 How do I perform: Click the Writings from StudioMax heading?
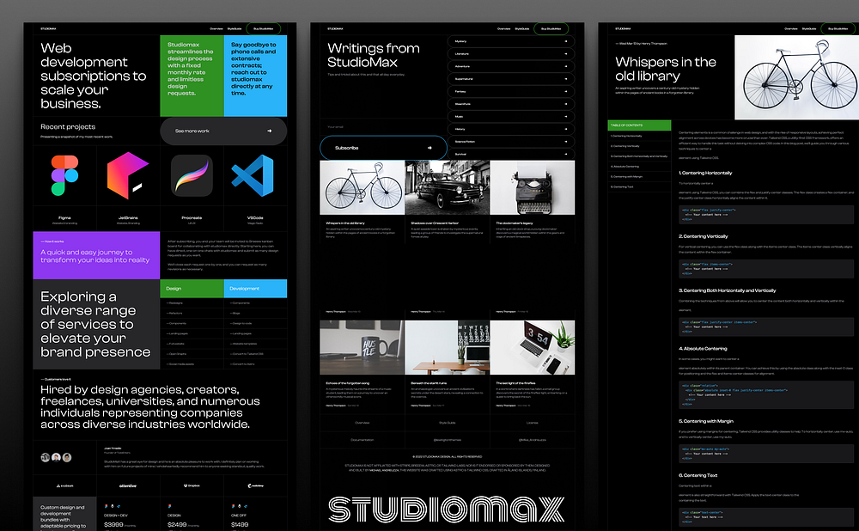(374, 55)
